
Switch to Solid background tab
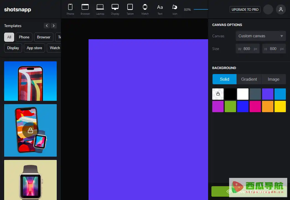[224, 79]
